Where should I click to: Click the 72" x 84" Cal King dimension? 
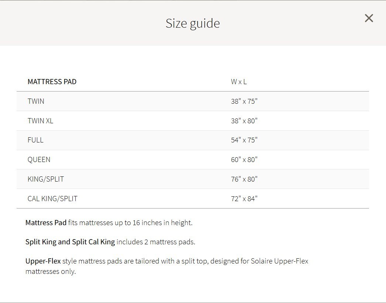[245, 198]
